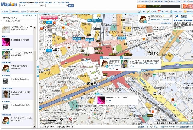The image size is (193, 130).
Task: Click the Twitter icon in kinokomaru popup header
Action: click(121, 58)
